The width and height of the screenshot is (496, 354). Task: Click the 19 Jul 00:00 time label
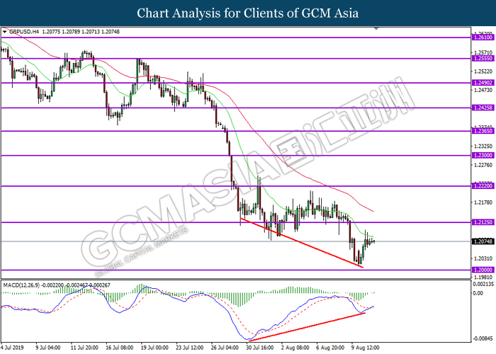tap(154, 348)
